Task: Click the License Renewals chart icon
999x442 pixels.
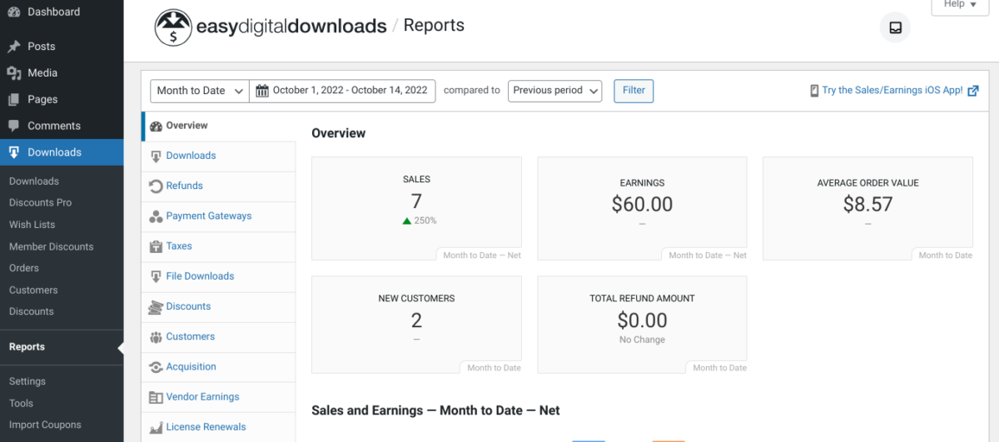Action: coord(156,427)
